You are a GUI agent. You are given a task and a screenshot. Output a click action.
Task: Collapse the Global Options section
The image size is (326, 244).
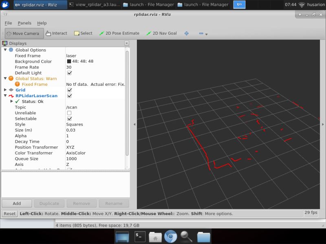click(5, 50)
